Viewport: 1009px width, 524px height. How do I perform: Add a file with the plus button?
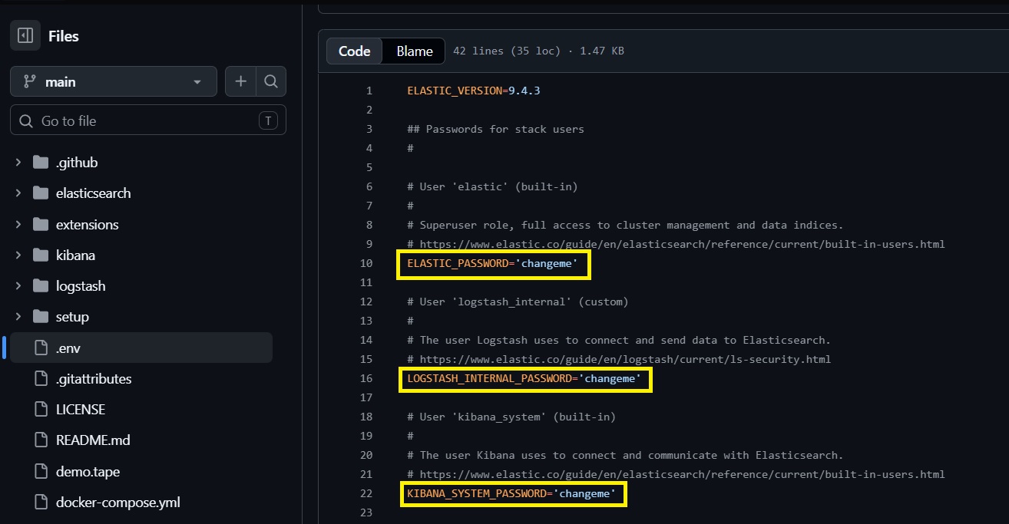(x=240, y=81)
